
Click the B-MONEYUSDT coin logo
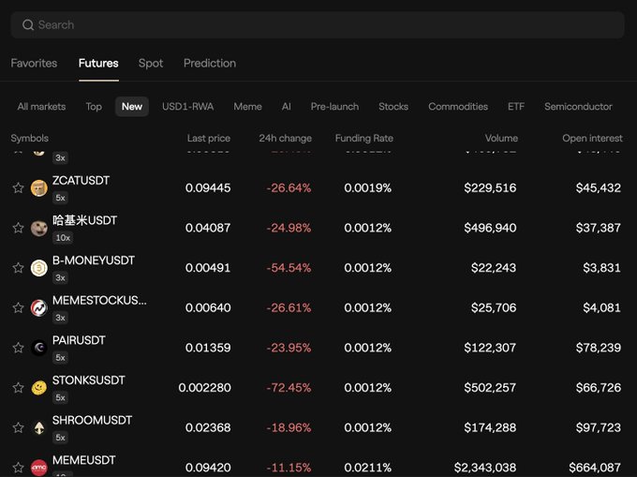[x=39, y=268]
